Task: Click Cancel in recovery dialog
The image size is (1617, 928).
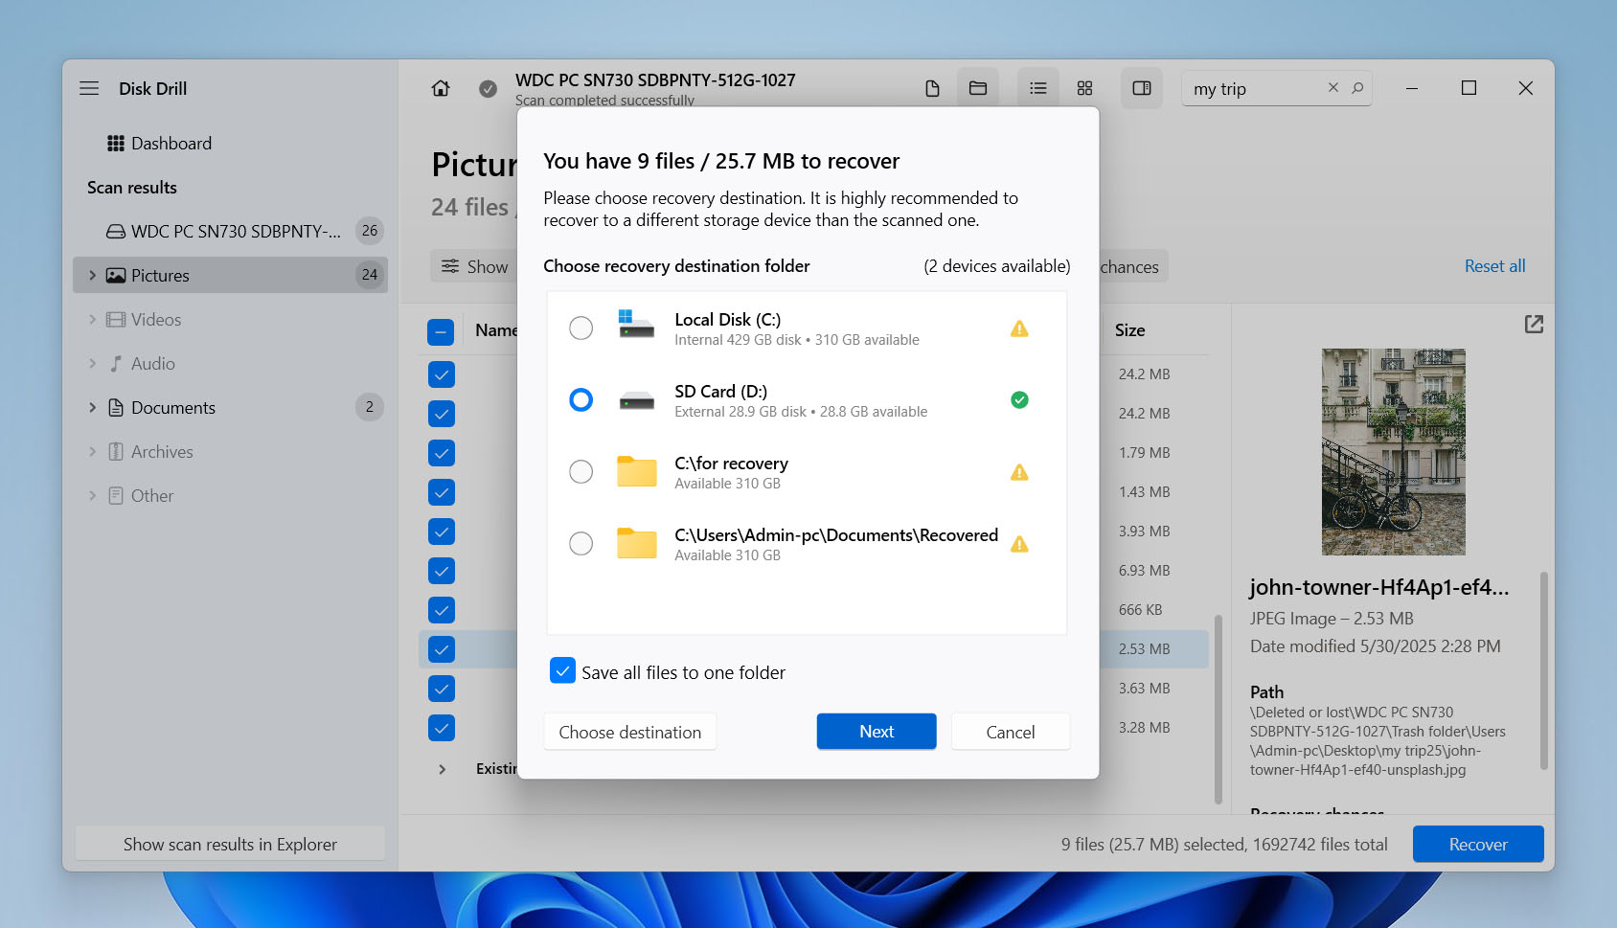Action: pyautogui.click(x=1011, y=732)
